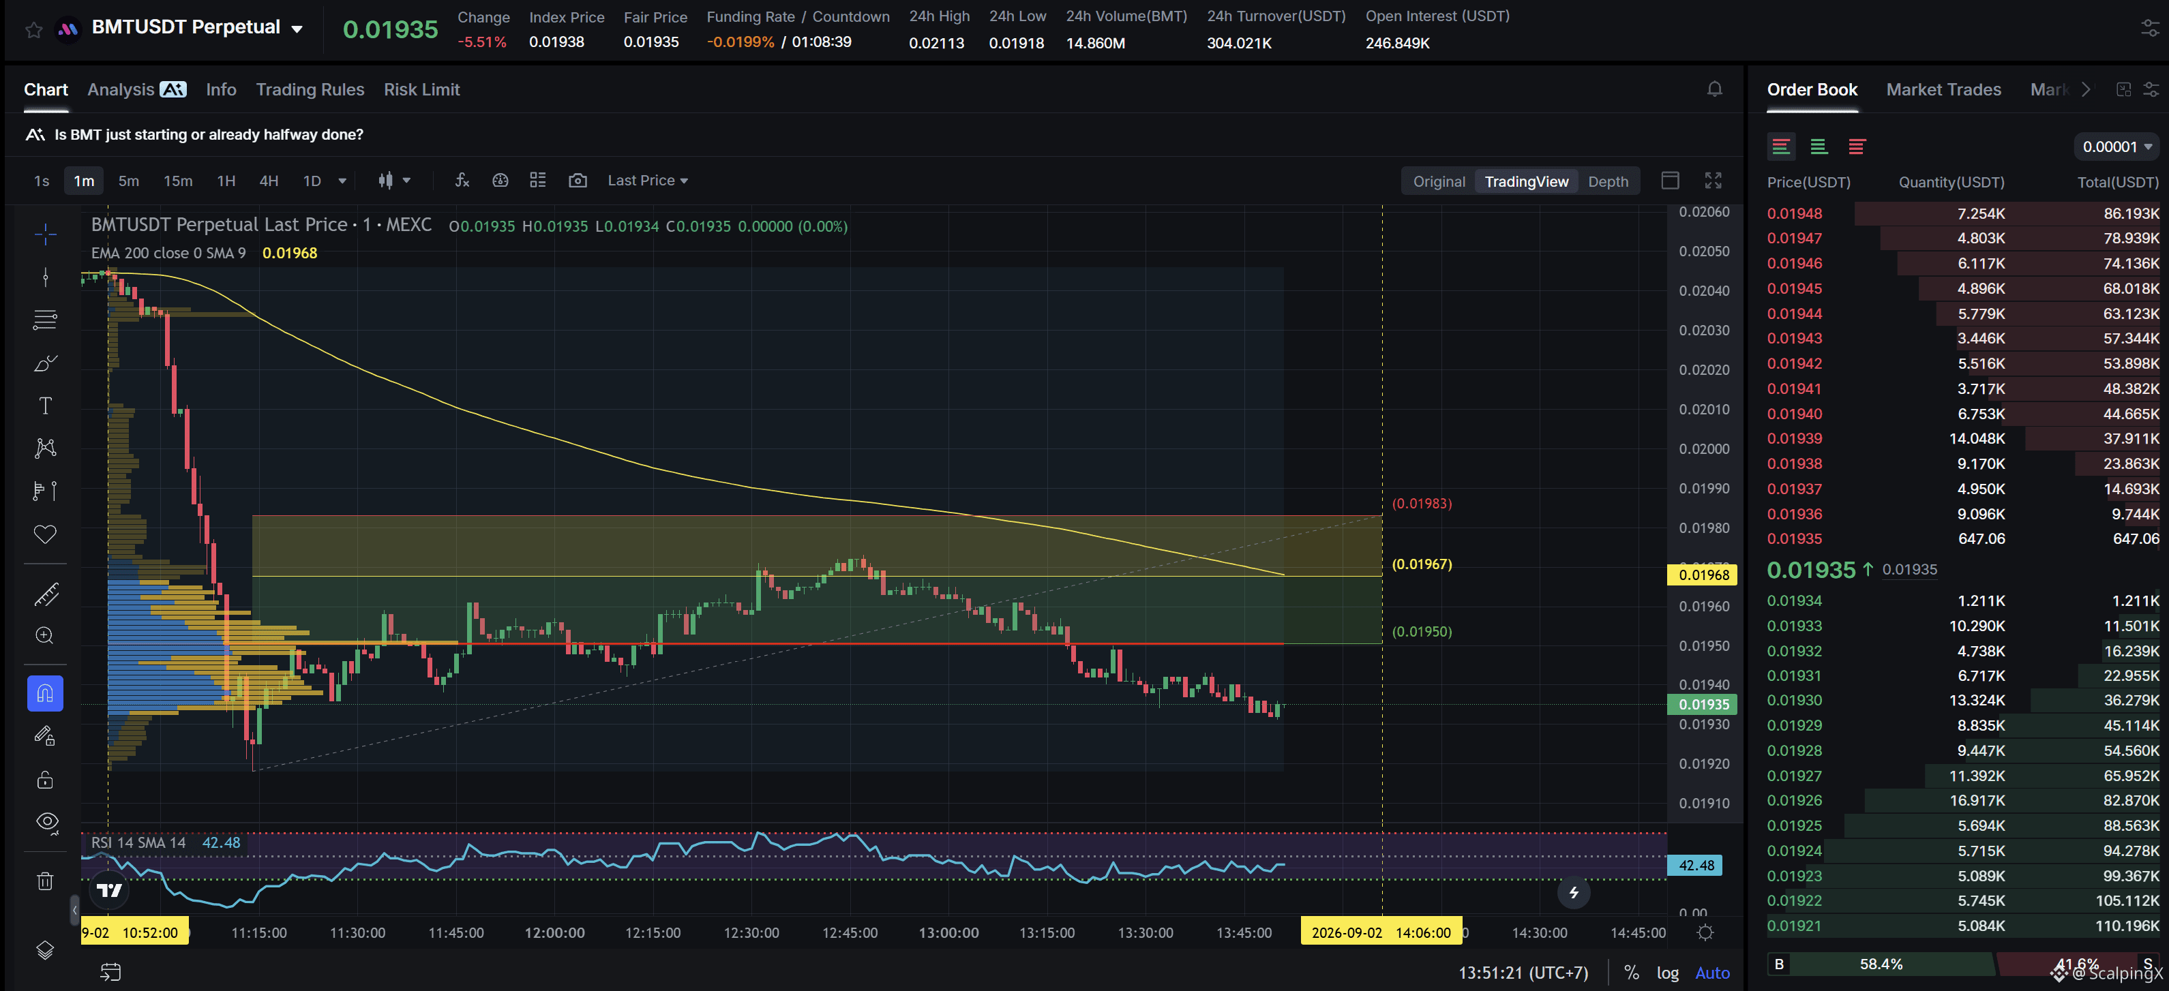
Task: Open the indicators fx icon
Action: (x=462, y=180)
